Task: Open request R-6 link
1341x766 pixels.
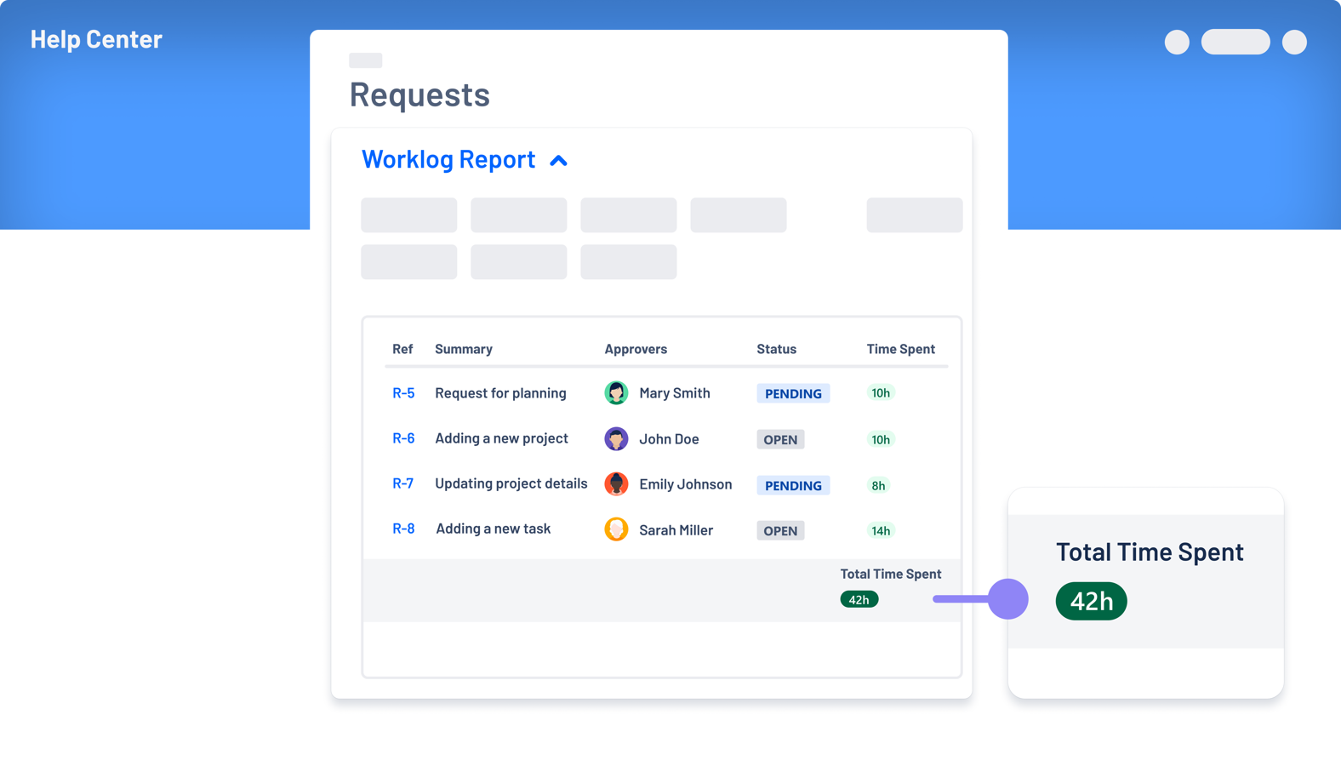Action: click(x=403, y=438)
